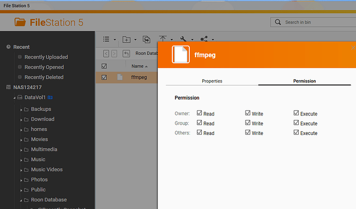Toggle the select-all header checkbox
Viewport: 356px width, 209px height.
[x=104, y=66]
